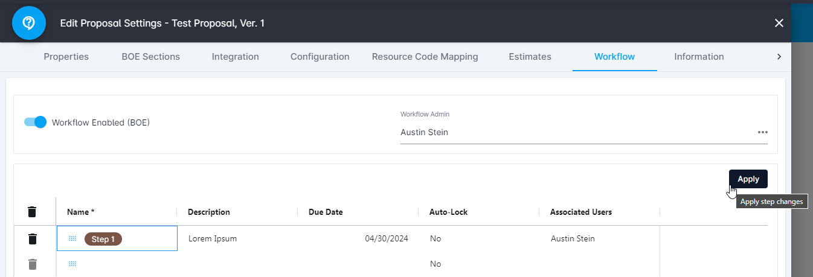Delete the Step 1 row
Viewport: 813px width, 277px height.
33,239
